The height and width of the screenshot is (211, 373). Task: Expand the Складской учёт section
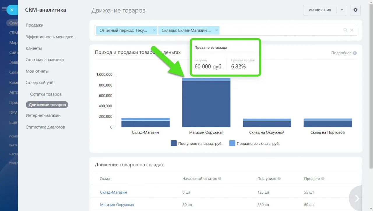click(40, 83)
